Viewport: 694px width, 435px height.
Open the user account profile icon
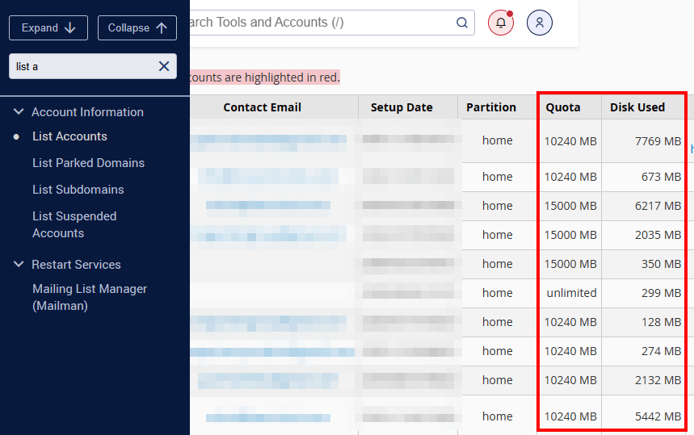(539, 23)
